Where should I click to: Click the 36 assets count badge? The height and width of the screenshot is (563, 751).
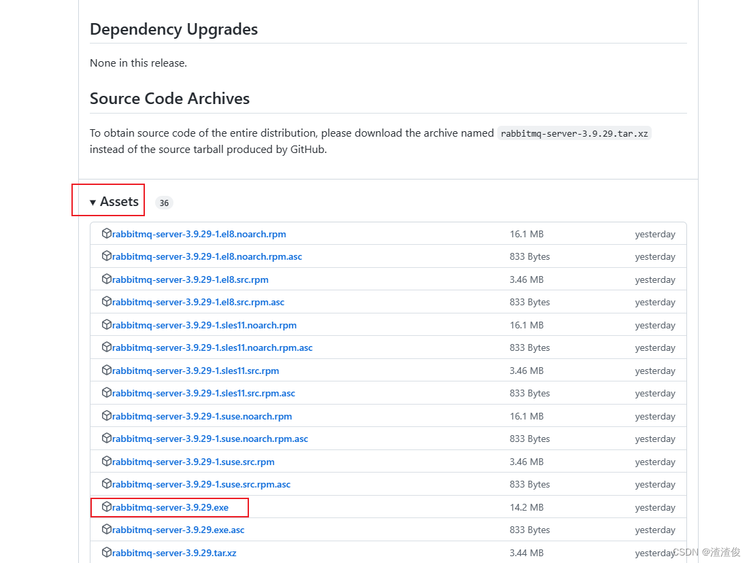point(165,203)
